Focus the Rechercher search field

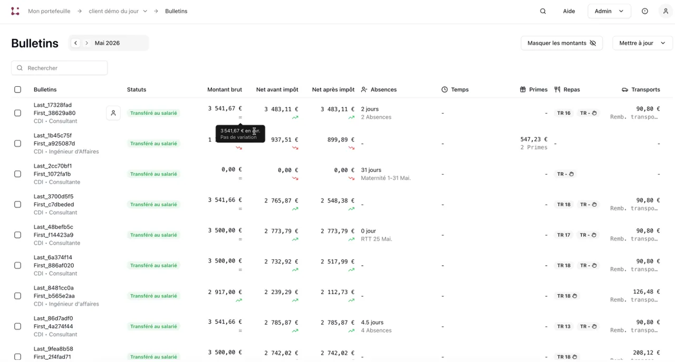(x=59, y=68)
